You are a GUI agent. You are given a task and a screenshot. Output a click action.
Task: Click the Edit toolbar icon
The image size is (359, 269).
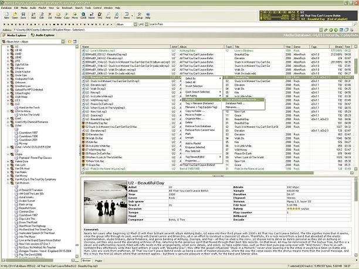[x=42, y=15]
